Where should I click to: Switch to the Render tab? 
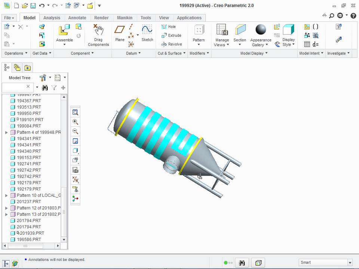[101, 18]
